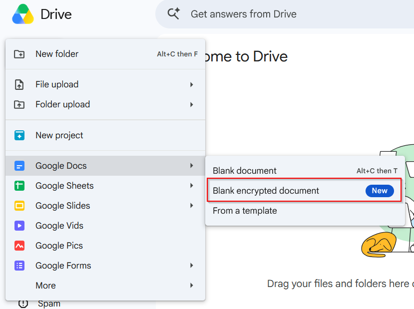Focus the Get answers from Drive search field
The height and width of the screenshot is (309, 414).
285,14
